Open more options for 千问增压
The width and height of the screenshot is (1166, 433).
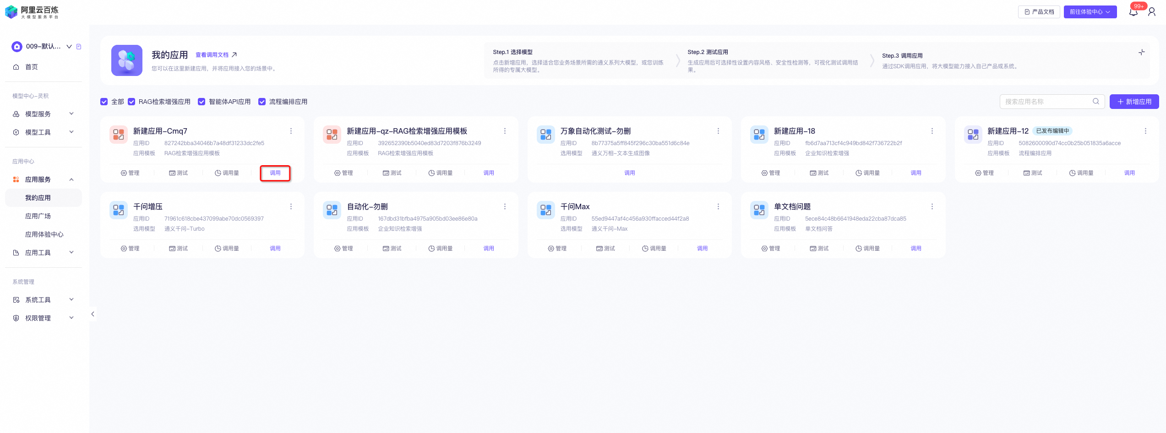[x=291, y=206]
